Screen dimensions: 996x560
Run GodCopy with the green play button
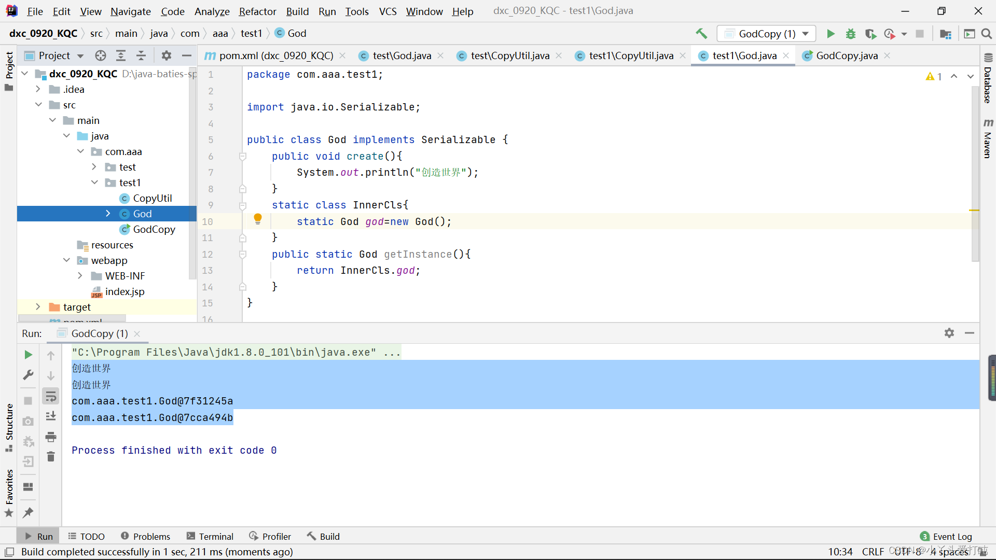pyautogui.click(x=831, y=34)
